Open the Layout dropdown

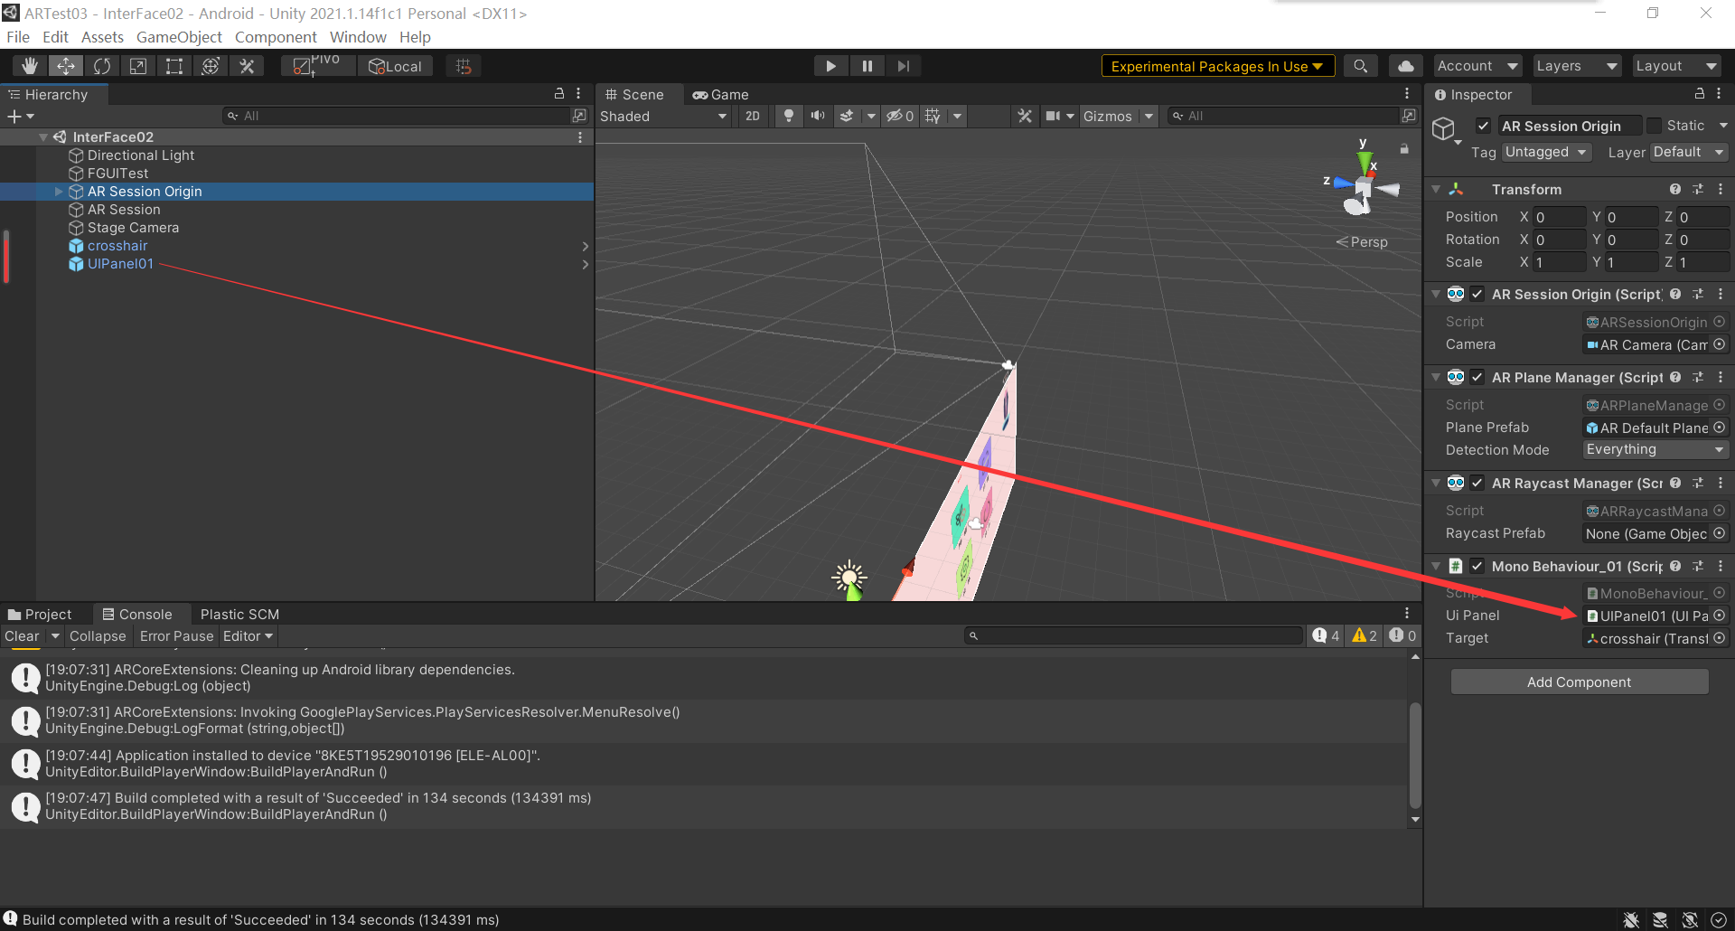[1676, 66]
